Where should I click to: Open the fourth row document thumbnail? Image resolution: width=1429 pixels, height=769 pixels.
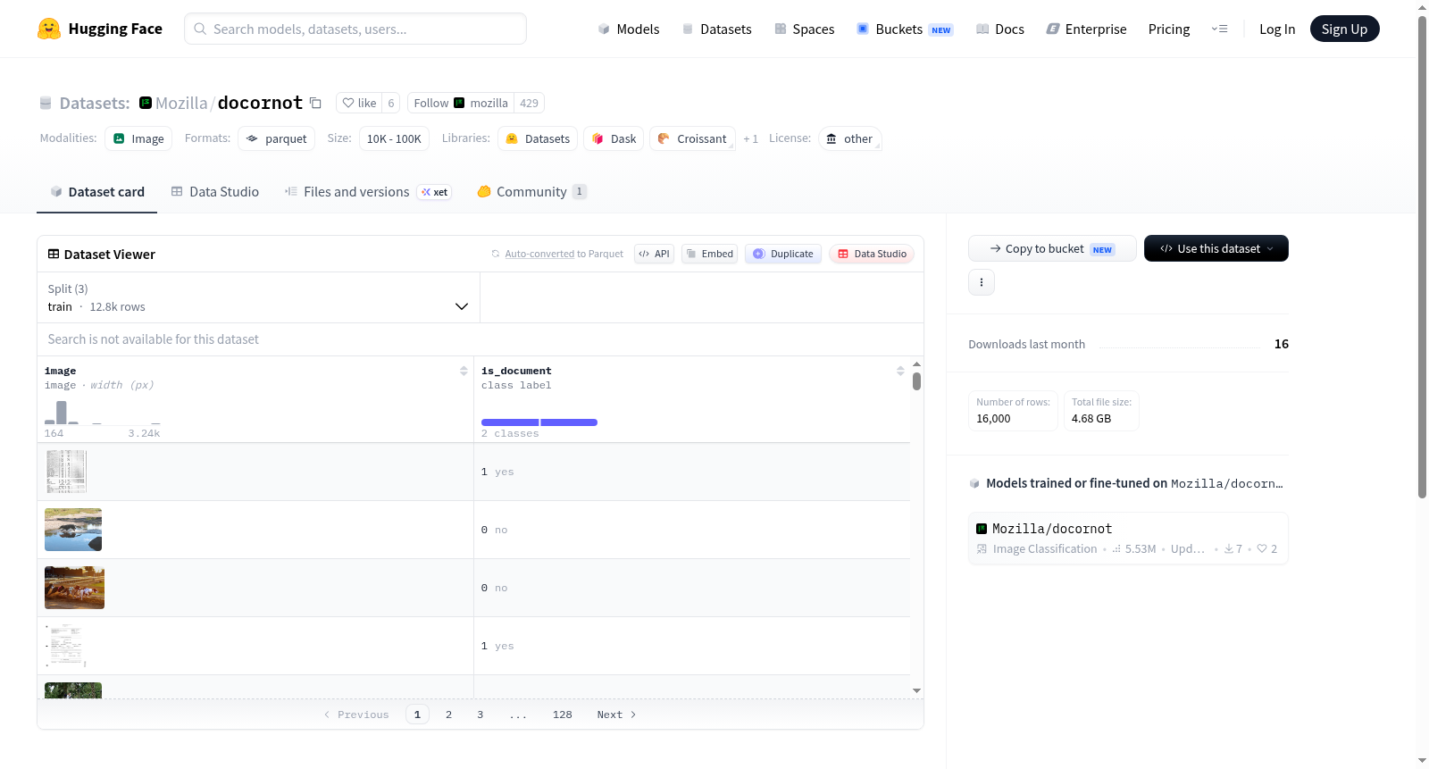[66, 646]
